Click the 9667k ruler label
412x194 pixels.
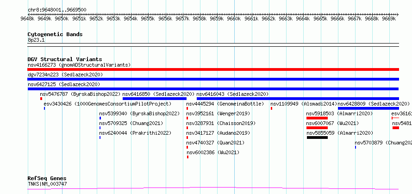click(x=355, y=19)
